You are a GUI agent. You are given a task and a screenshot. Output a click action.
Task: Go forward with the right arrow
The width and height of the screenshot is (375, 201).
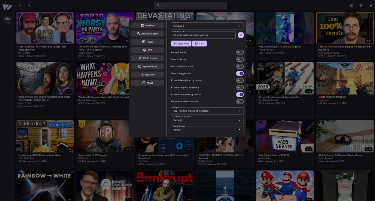click(x=29, y=5)
